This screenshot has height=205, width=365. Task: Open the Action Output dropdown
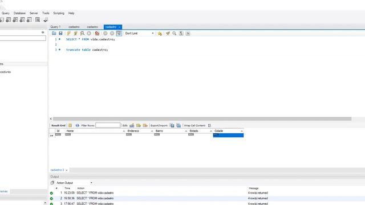click(x=75, y=183)
